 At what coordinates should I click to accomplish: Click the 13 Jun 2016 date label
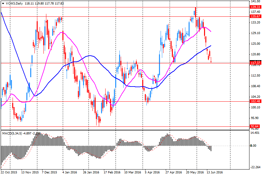[215, 172]
